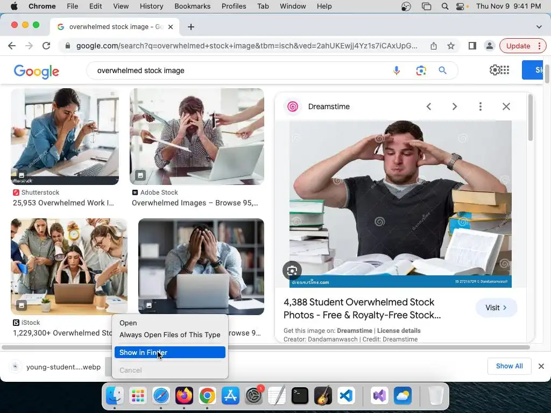
Task: Submit search with the magnifier icon
Action: click(442, 70)
